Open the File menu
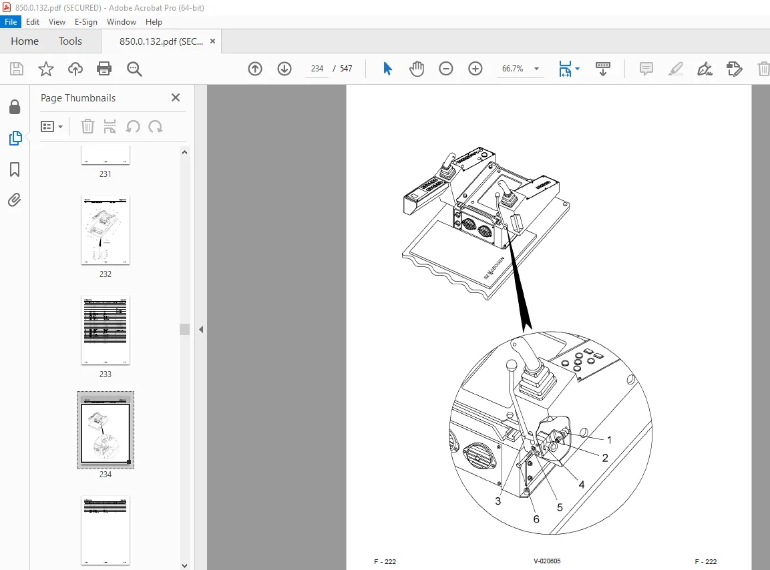770x570 pixels. point(11,22)
